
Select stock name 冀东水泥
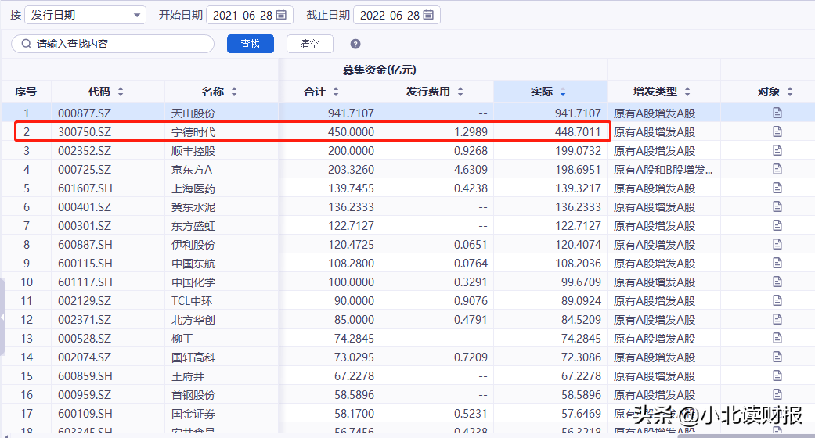coord(193,207)
